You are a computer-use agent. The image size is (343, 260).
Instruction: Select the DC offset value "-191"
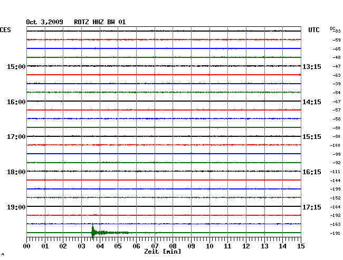click(x=335, y=233)
